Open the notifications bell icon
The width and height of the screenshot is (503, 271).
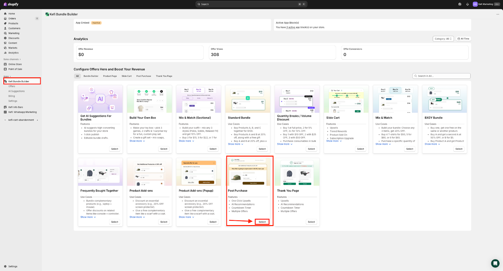(467, 4)
